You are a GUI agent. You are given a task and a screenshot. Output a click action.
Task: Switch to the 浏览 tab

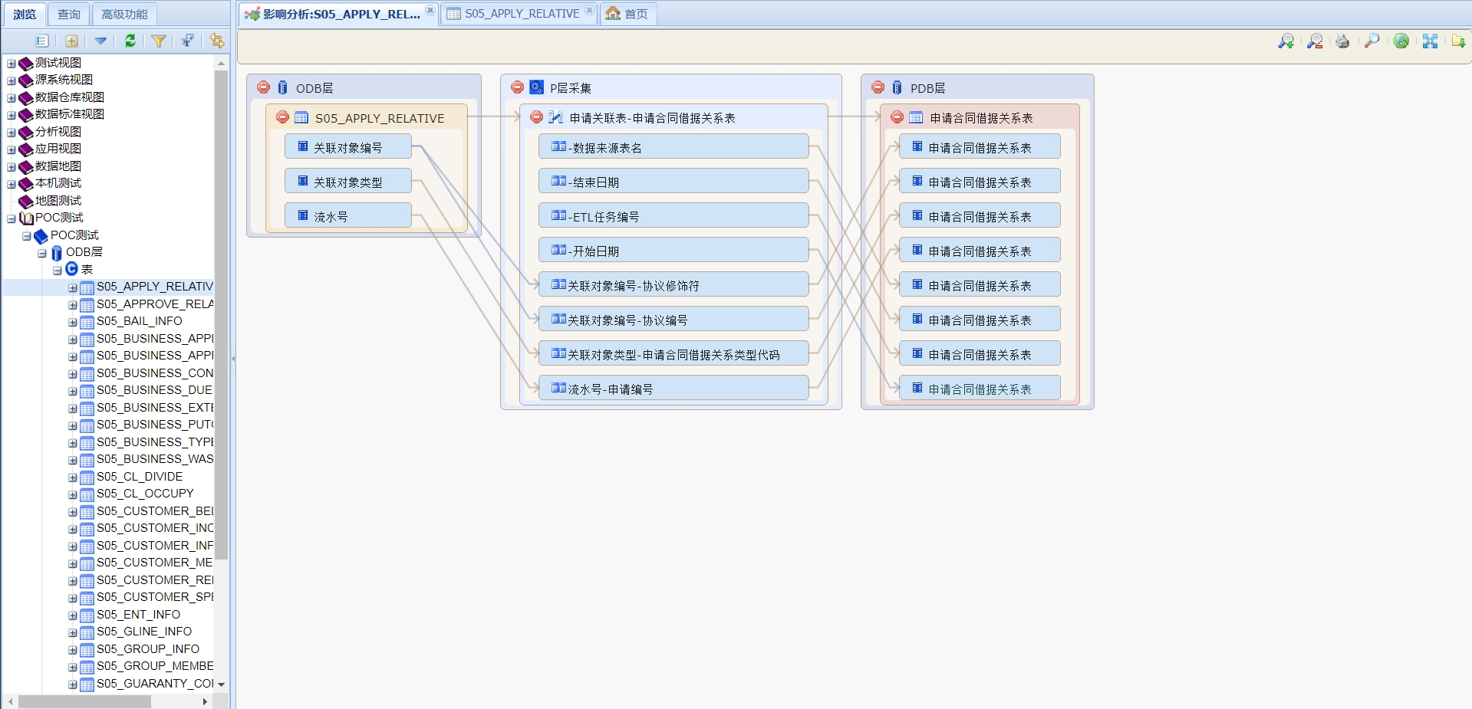point(25,14)
